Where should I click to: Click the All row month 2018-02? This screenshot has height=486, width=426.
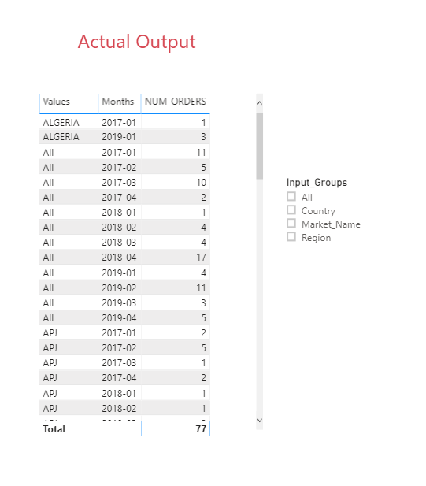point(119,227)
